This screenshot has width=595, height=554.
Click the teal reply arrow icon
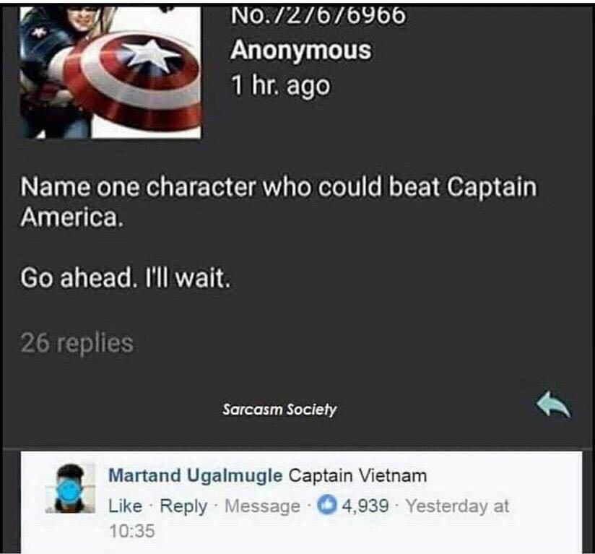point(553,405)
